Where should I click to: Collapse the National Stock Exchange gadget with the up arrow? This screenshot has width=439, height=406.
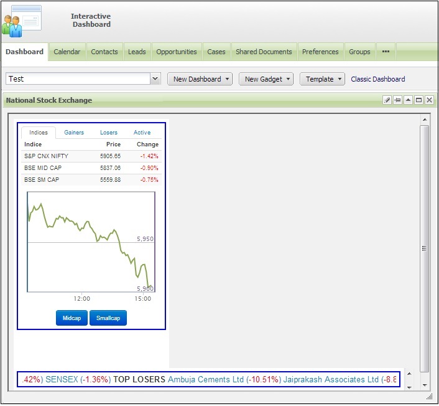(408, 100)
